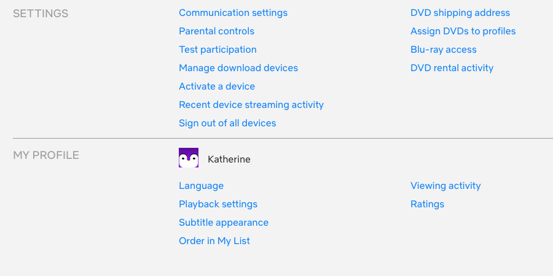Open Subtitle appearance settings
The height and width of the screenshot is (276, 553).
pos(224,223)
